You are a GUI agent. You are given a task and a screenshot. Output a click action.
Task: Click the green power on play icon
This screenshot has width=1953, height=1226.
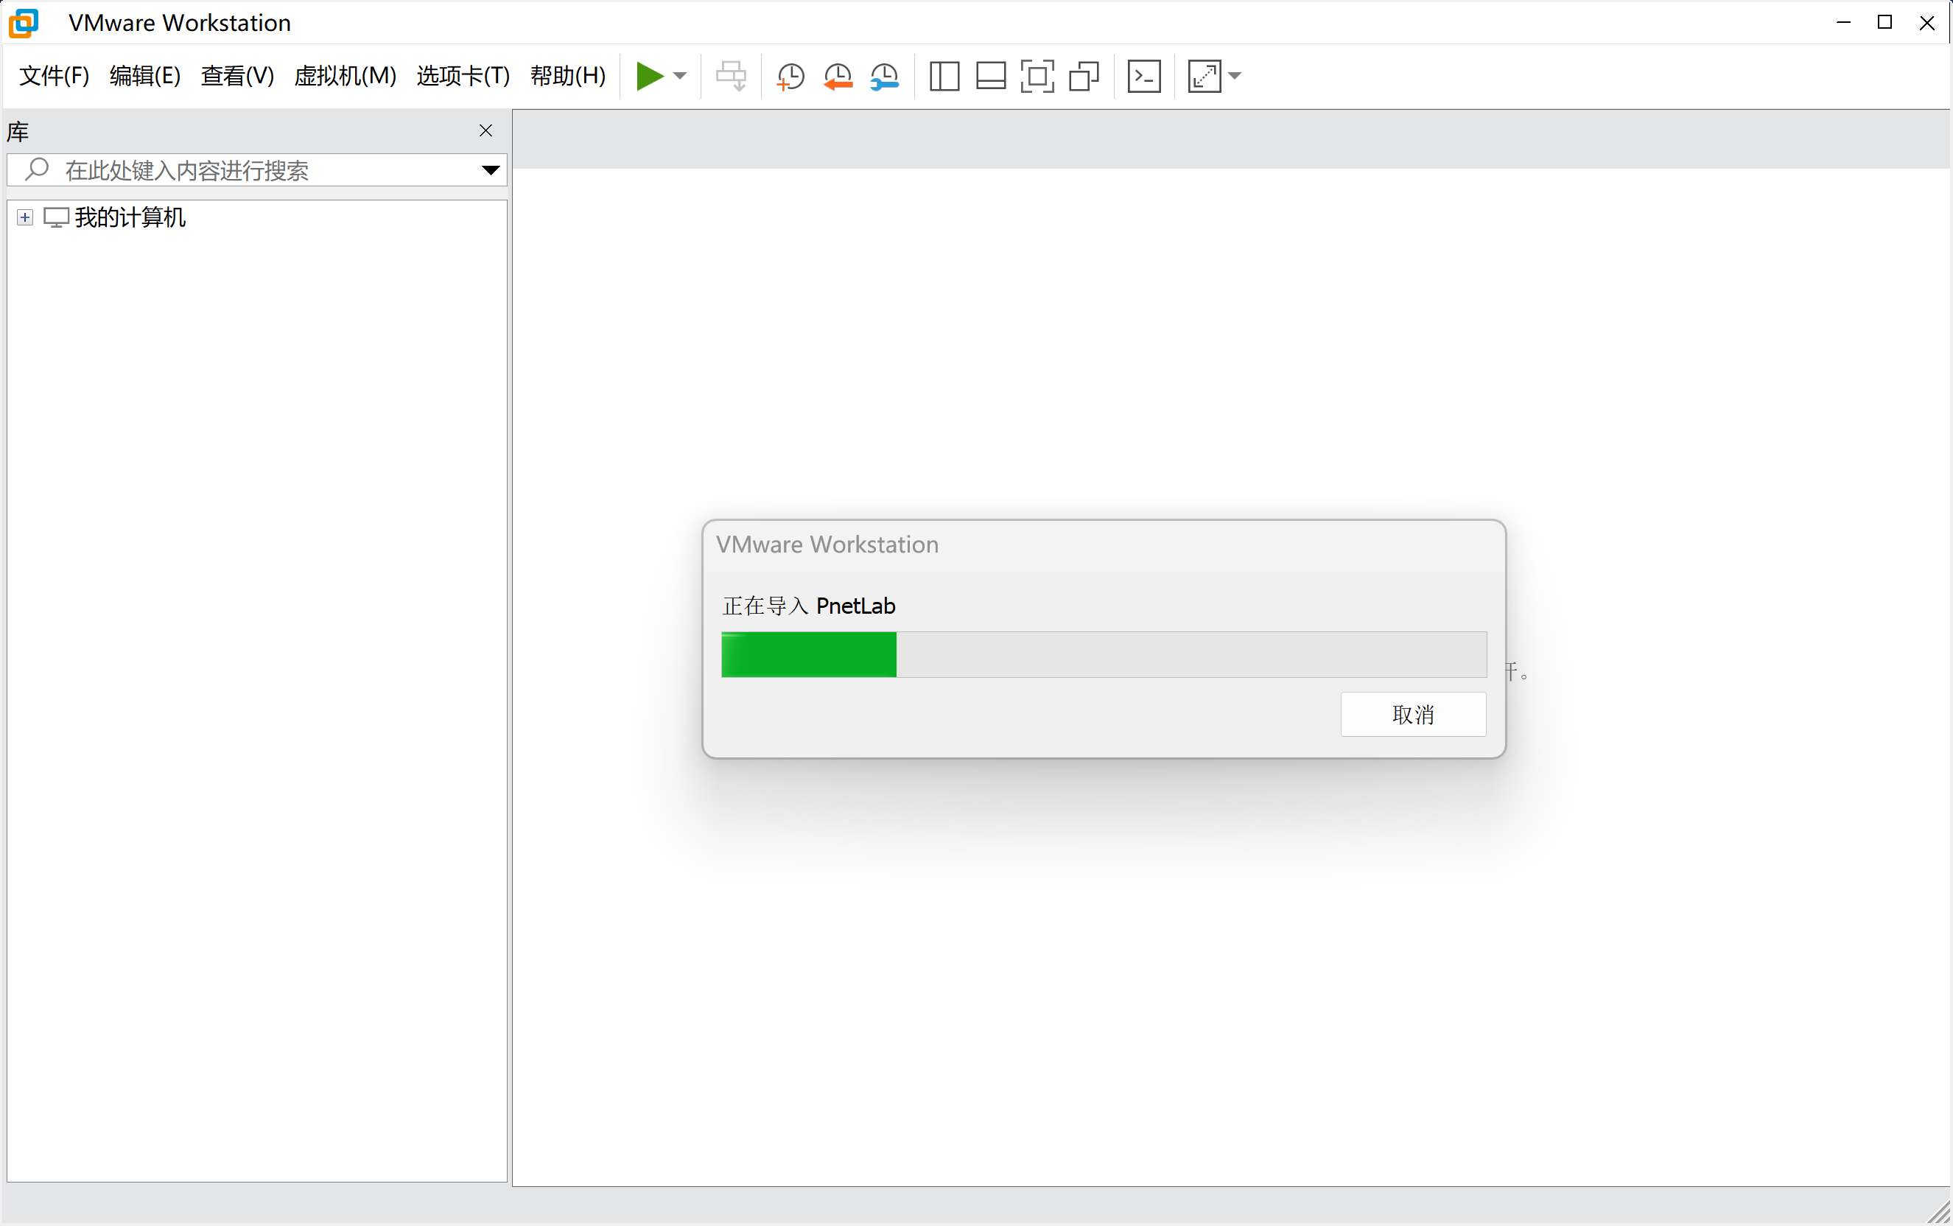tap(649, 76)
